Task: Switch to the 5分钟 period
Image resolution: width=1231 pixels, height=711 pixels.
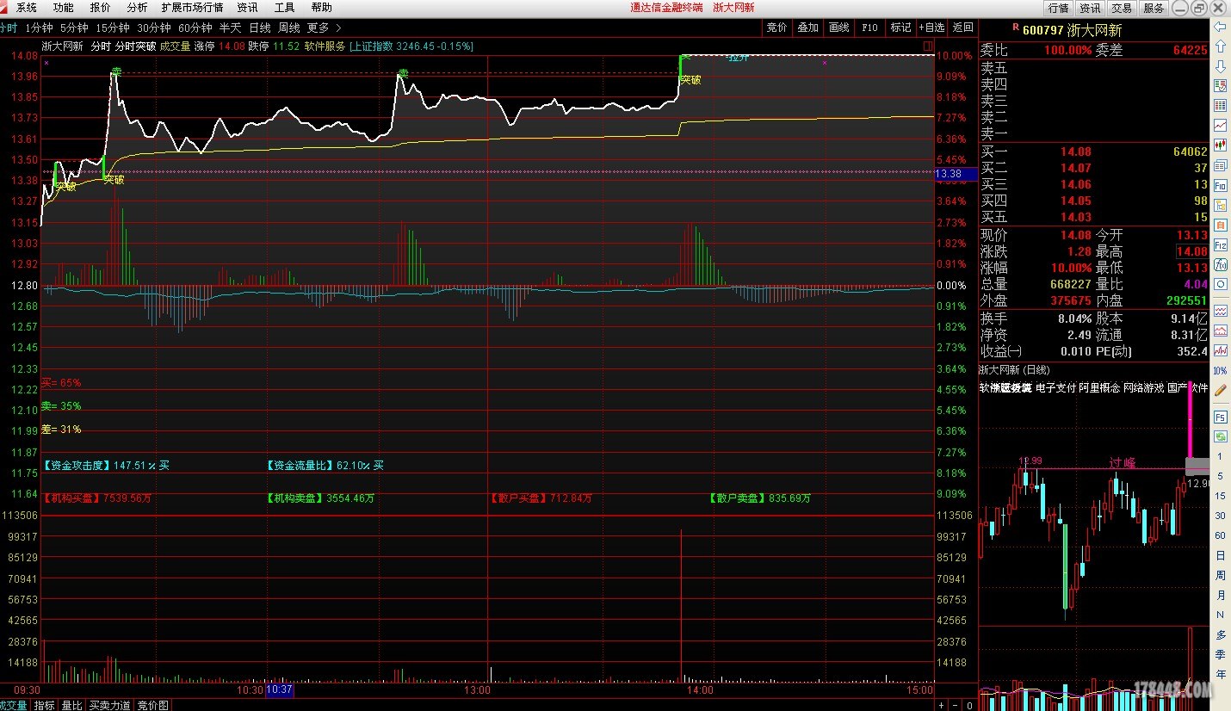Action: tap(74, 28)
